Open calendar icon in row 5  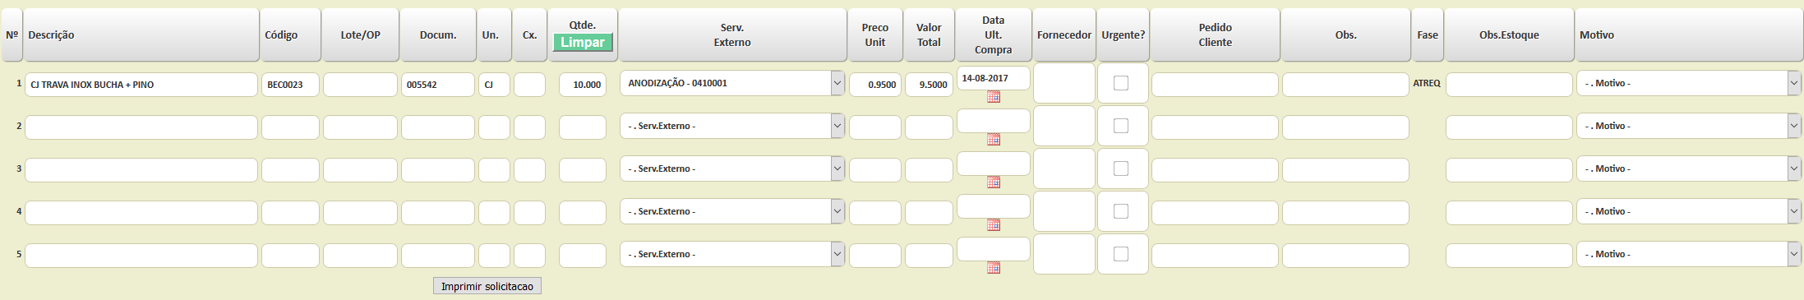pyautogui.click(x=994, y=268)
